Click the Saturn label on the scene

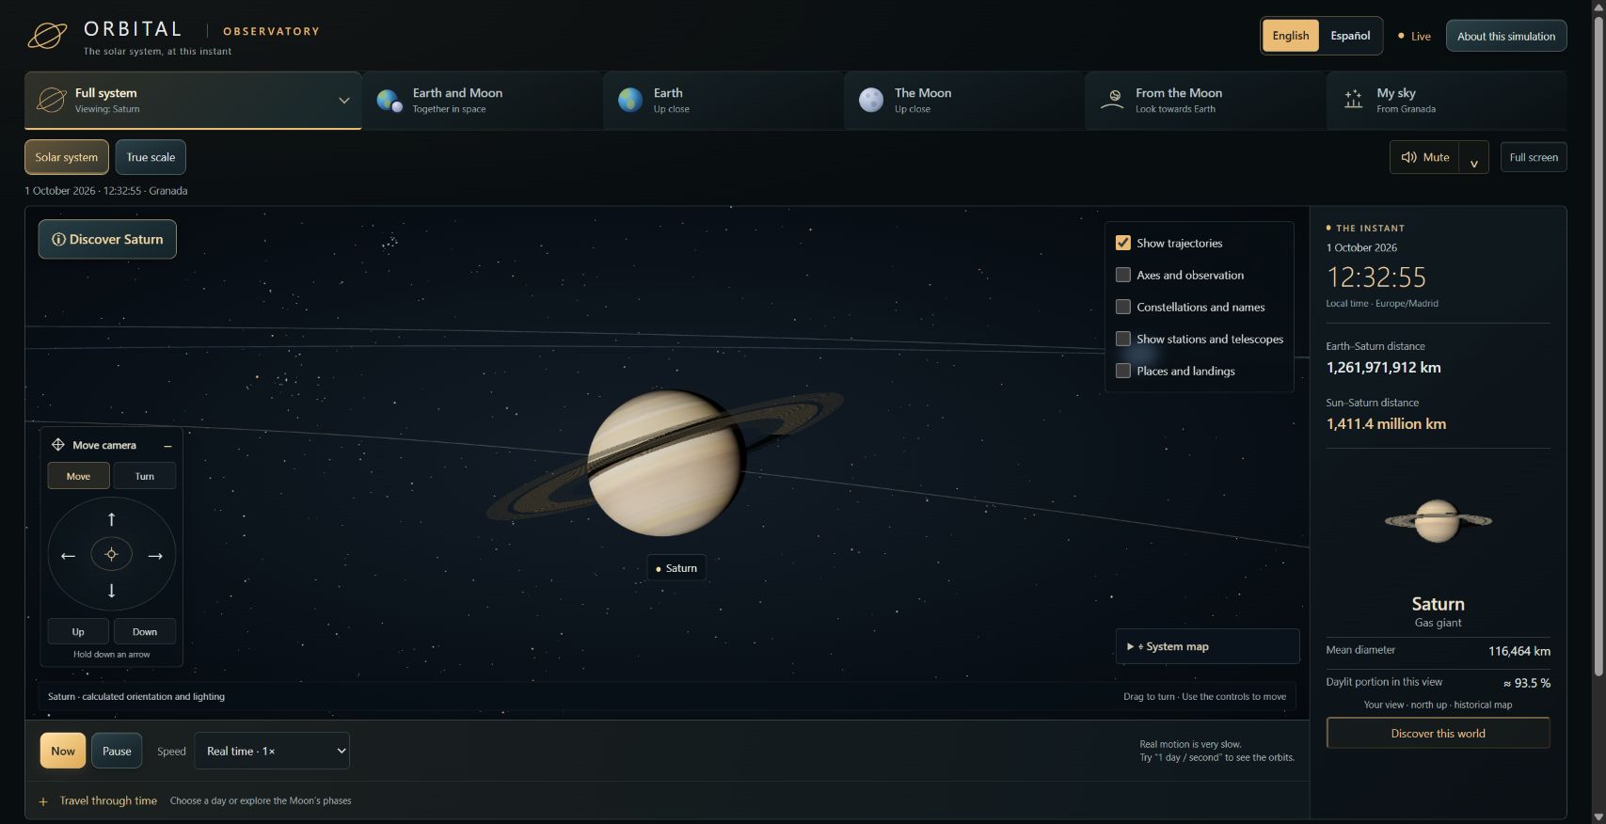676,568
